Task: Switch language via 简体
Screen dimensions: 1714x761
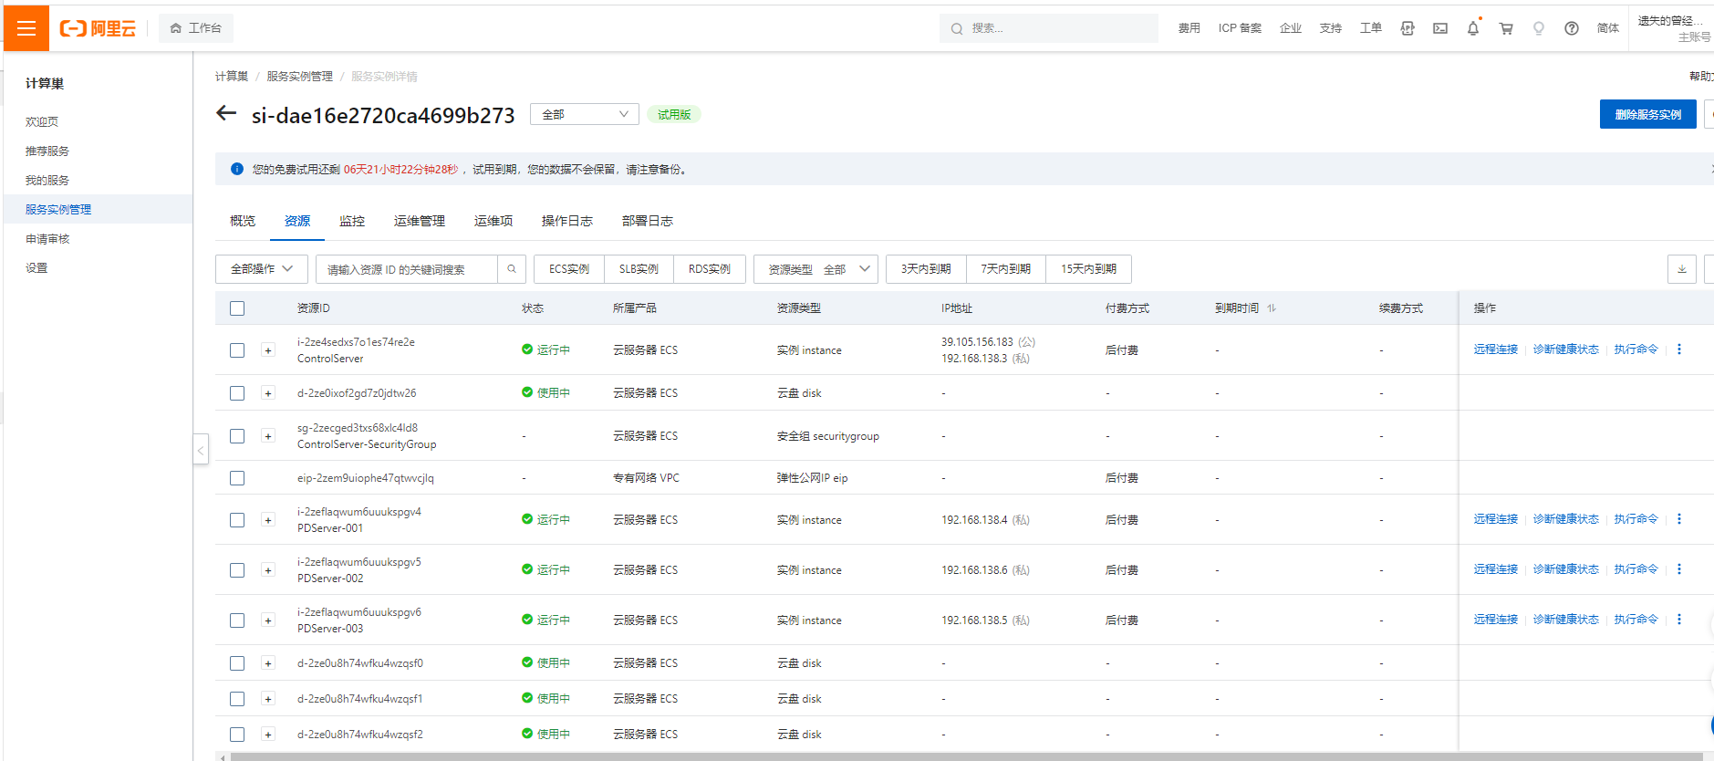Action: [1608, 28]
